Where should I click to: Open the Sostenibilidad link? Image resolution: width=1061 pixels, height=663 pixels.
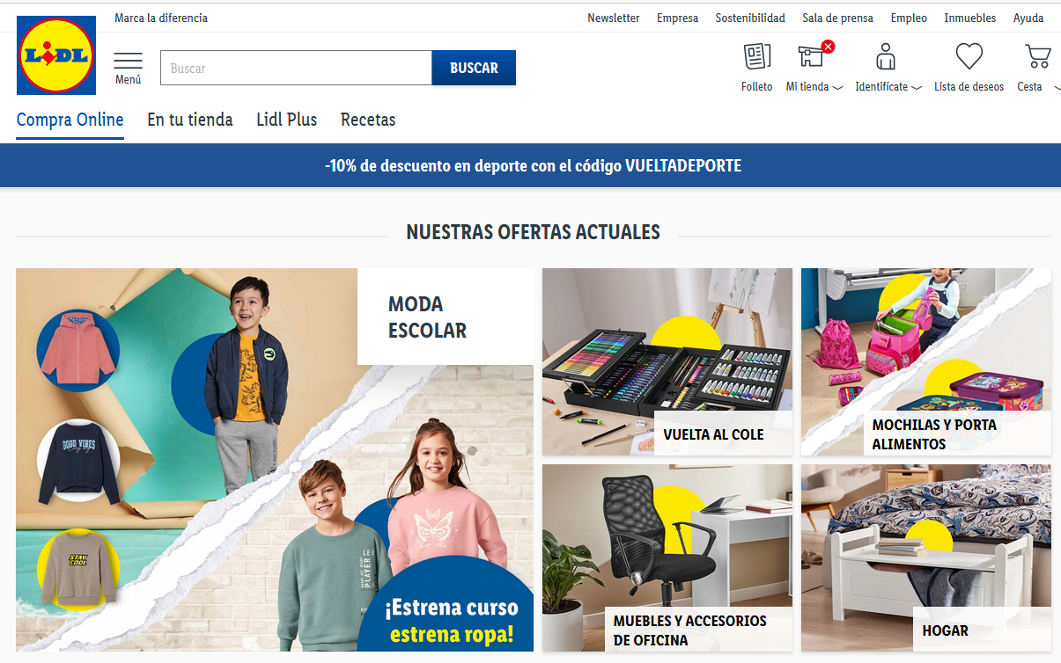point(750,18)
